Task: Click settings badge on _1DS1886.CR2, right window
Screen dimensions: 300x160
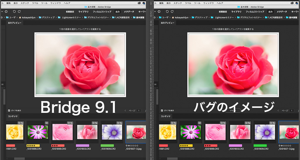Action: click(x=200, y=123)
